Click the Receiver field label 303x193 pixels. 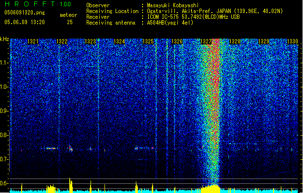pos(98,17)
